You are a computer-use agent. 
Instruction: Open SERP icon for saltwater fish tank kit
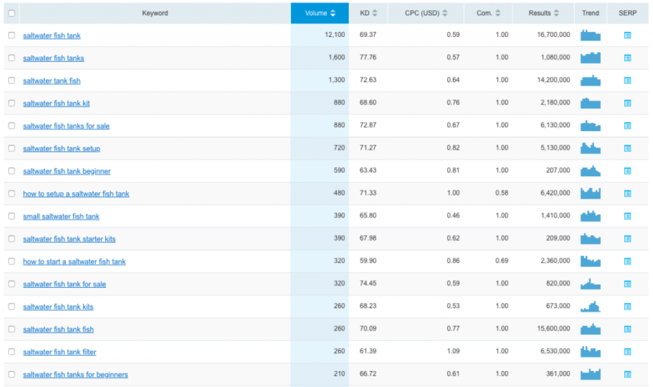tap(627, 103)
